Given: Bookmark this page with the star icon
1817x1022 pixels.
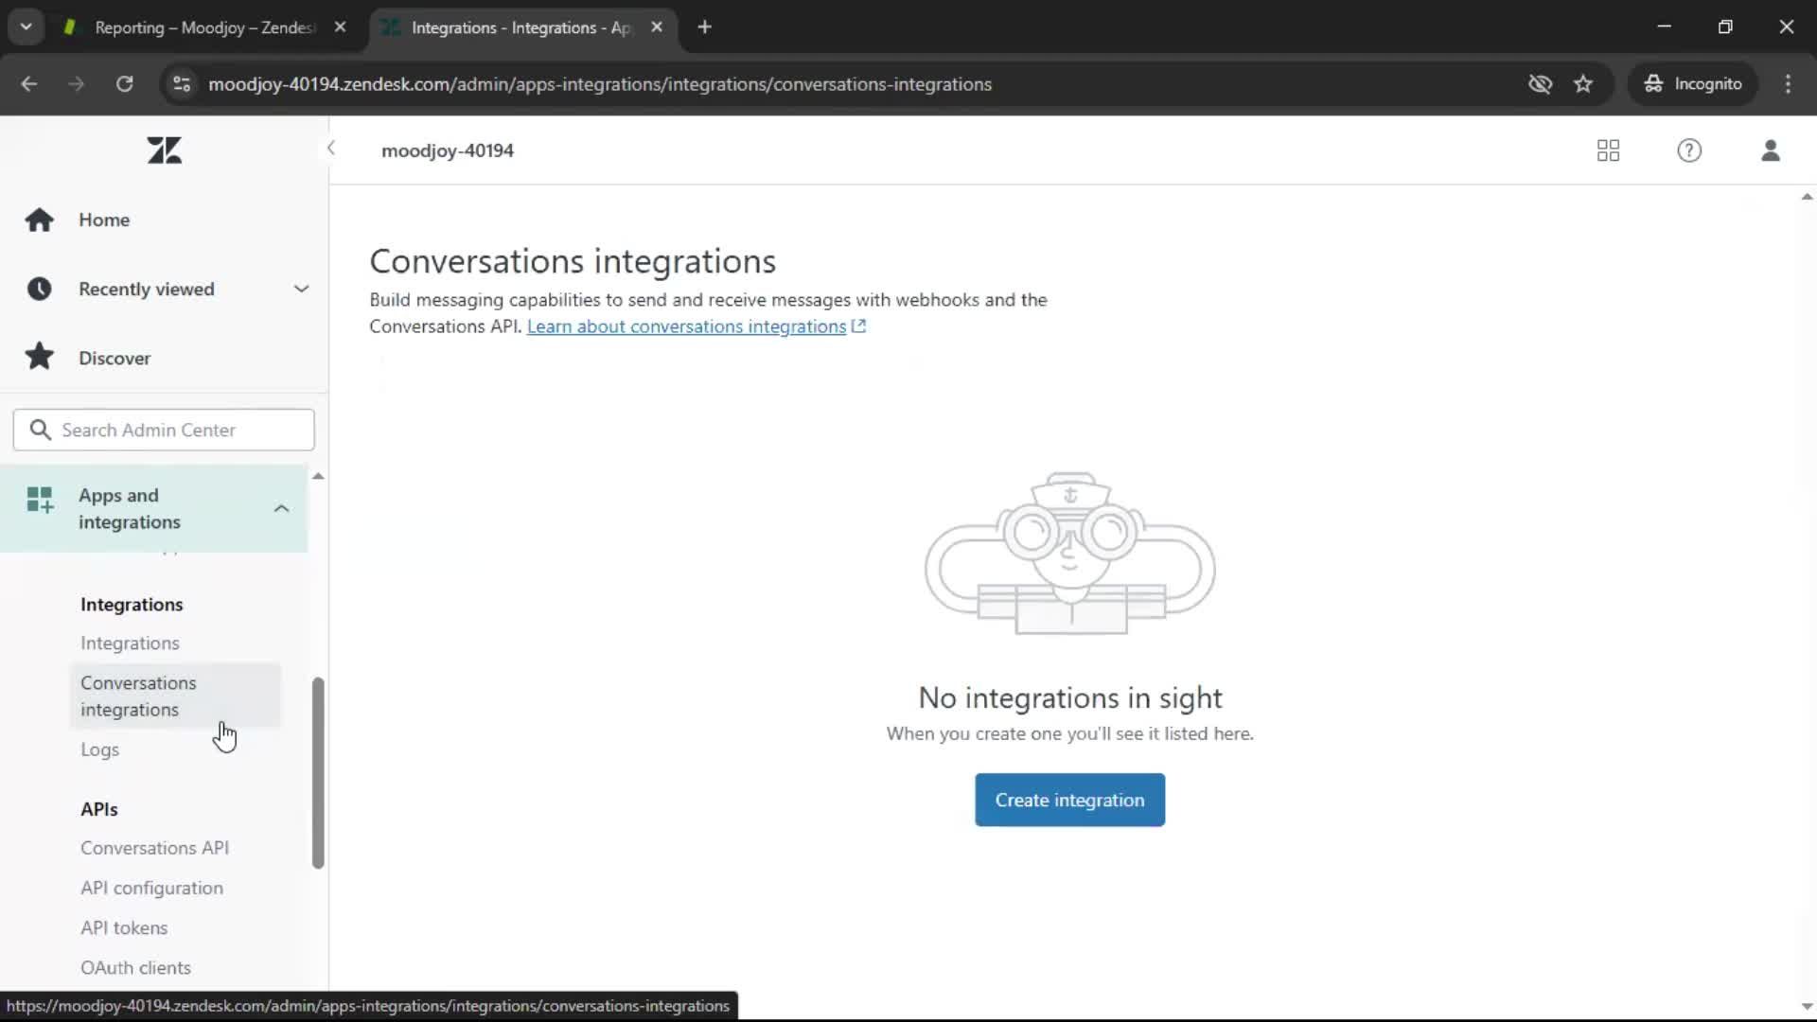Looking at the screenshot, I should pyautogui.click(x=1583, y=84).
